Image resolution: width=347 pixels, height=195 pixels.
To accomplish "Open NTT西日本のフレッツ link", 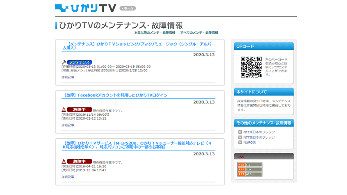I will click(259, 137).
